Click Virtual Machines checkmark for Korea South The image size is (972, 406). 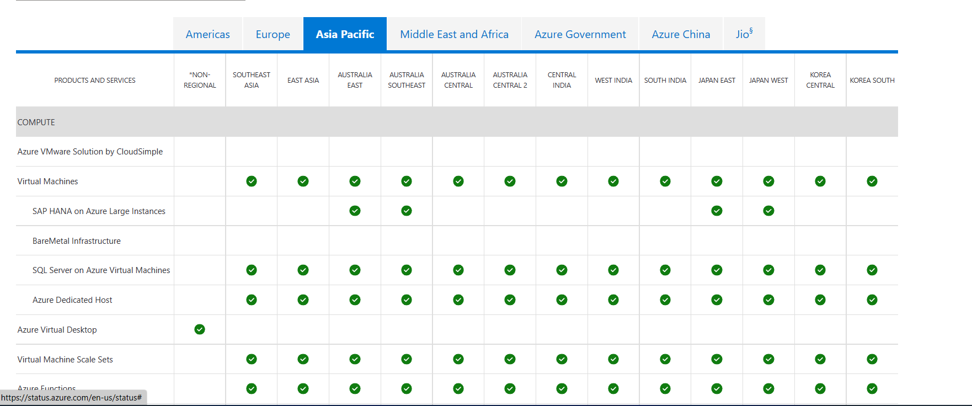tap(872, 181)
